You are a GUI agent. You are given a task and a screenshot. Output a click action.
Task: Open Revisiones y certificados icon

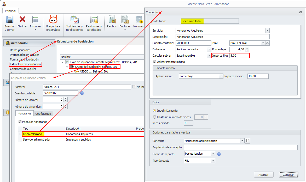click(94, 20)
